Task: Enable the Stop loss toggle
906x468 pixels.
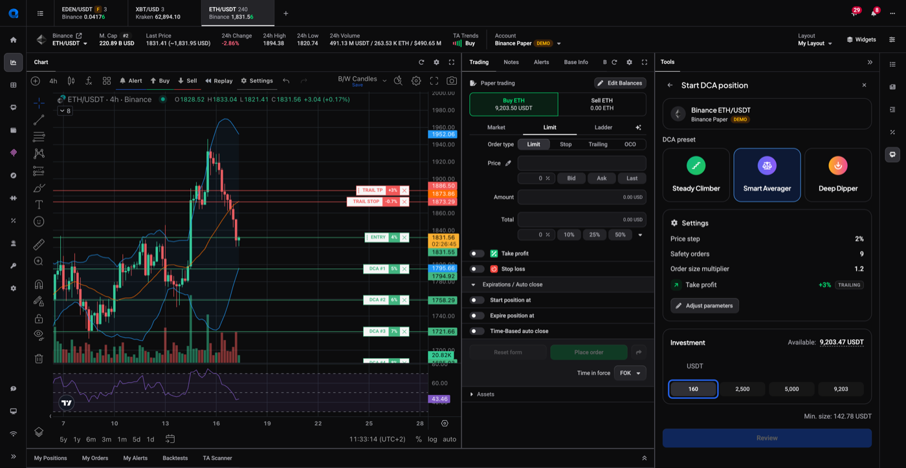Action: [477, 269]
